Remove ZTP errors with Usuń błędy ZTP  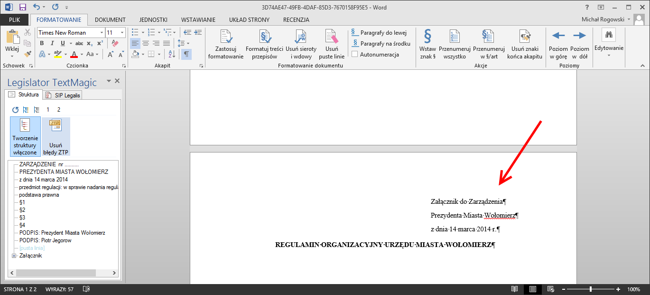click(56, 137)
